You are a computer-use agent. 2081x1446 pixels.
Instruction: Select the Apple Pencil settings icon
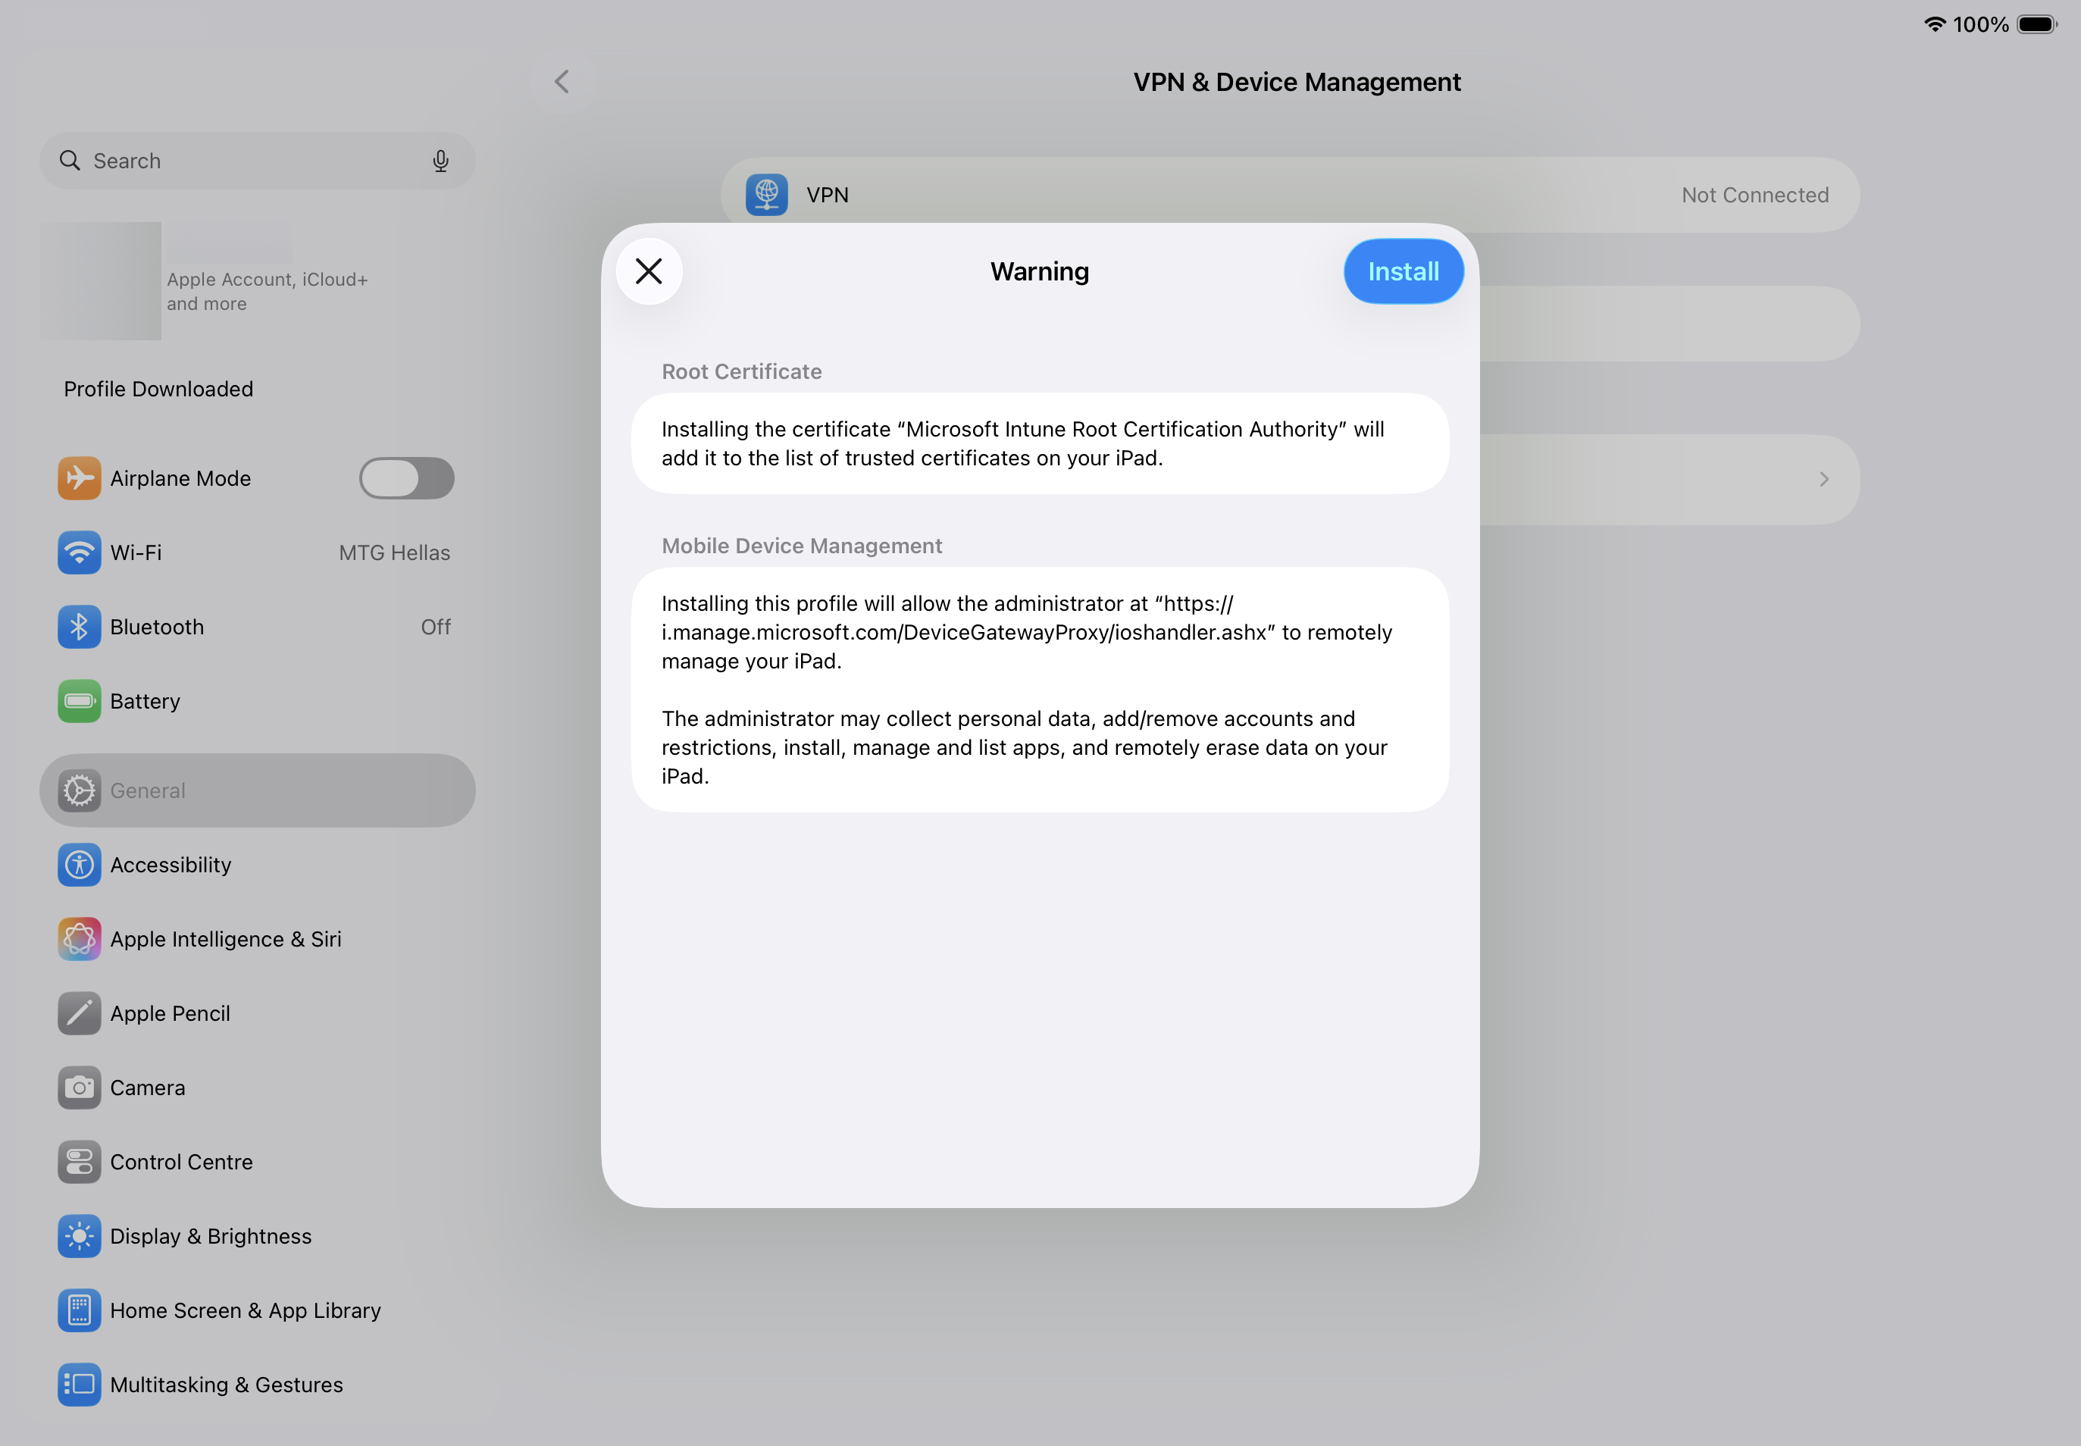79,1013
